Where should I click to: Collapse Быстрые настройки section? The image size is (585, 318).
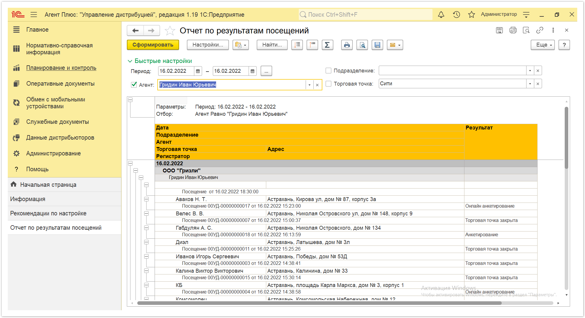160,61
